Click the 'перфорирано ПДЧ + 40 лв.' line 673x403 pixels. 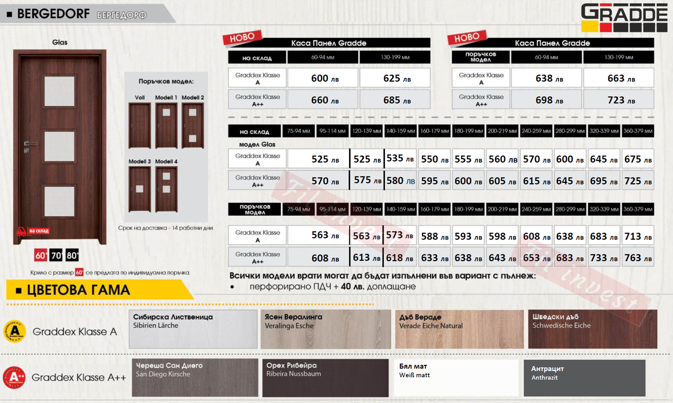click(332, 287)
